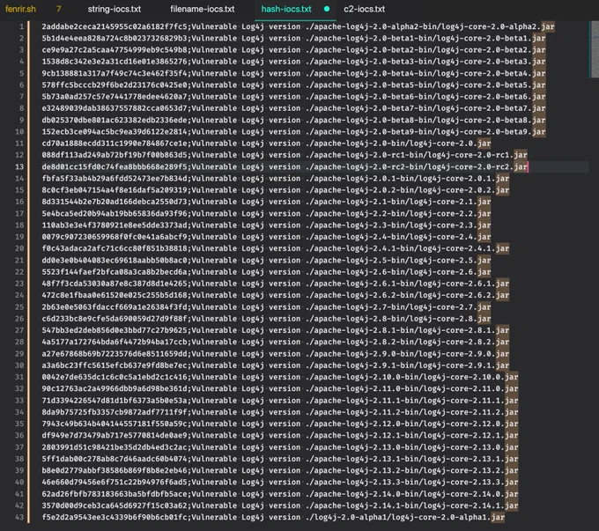Click path ending log4j-core-2.12.0.jar
This screenshot has width=599, height=531.
click(x=412, y=424)
